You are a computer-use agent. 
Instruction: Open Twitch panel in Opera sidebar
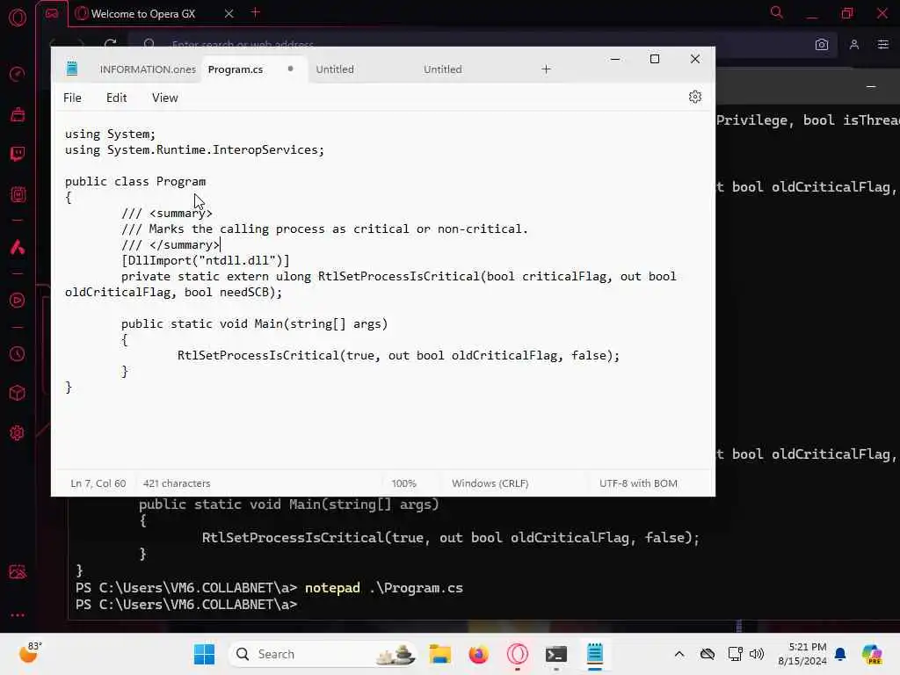(18, 153)
